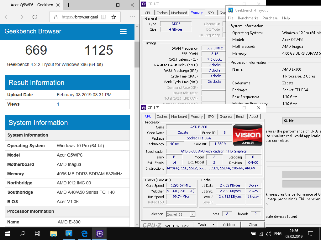Click the DRAM Frequency value 532.0 MHz
Viewport: 321px width, 240px height.
(214, 48)
